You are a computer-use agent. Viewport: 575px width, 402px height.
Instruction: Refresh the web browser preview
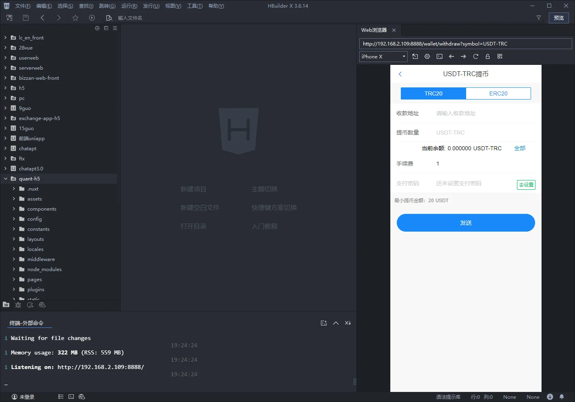tap(475, 56)
